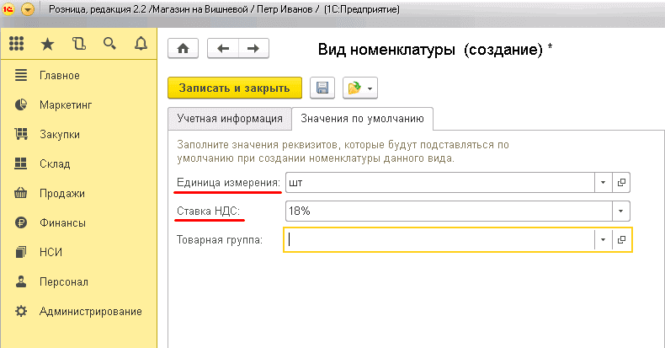This screenshot has width=665, height=348.
Task: Open Favorites star icon
Action: click(x=48, y=44)
